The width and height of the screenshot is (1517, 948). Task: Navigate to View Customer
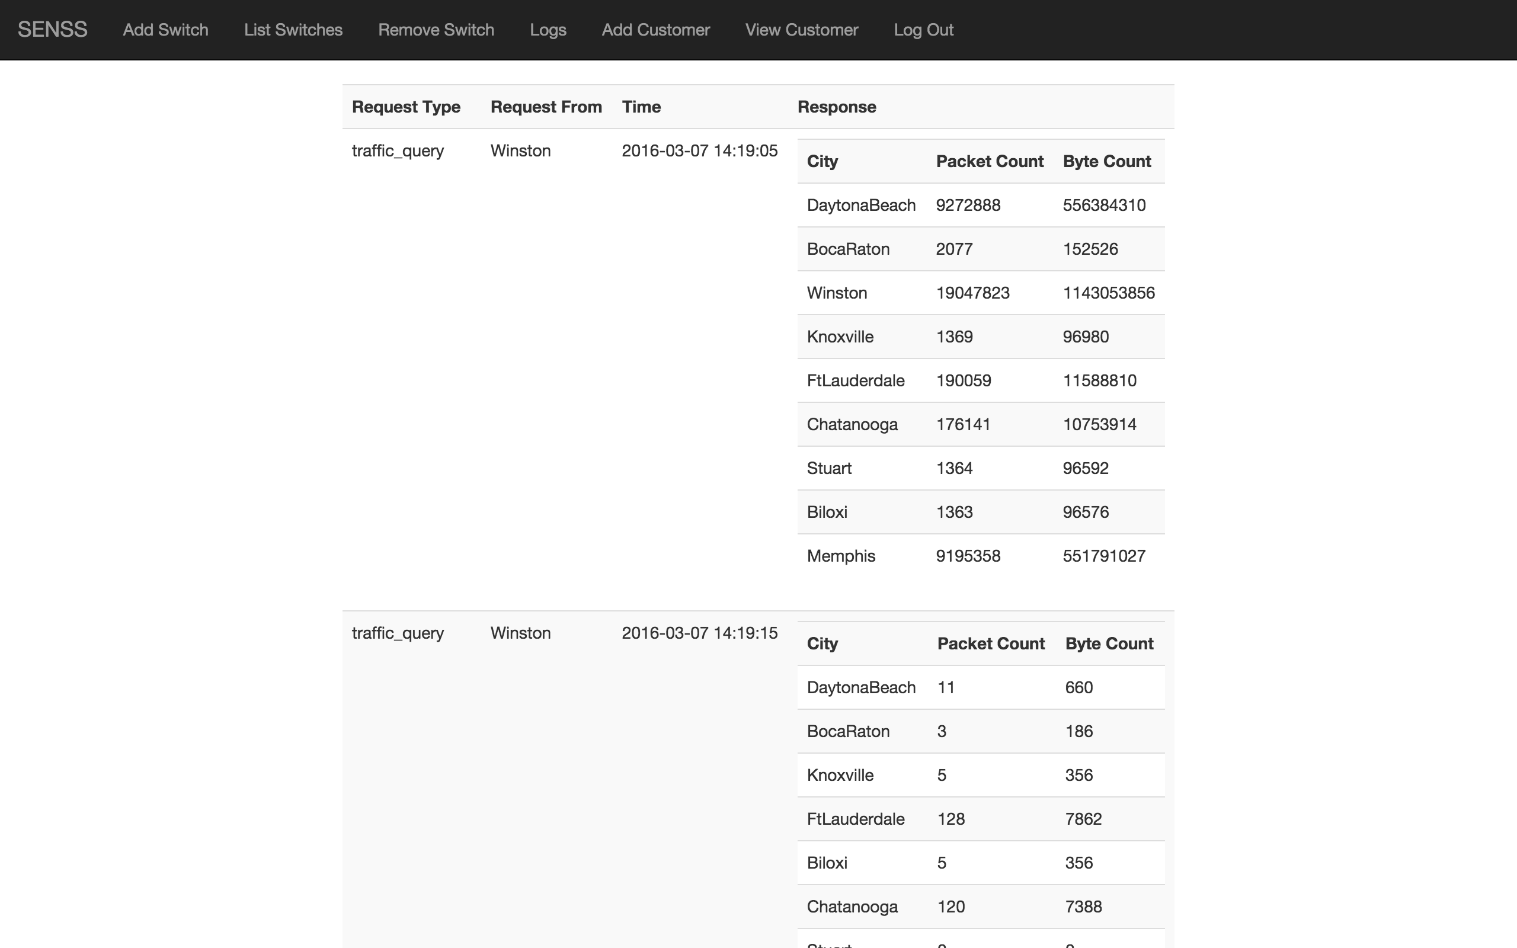click(x=801, y=30)
